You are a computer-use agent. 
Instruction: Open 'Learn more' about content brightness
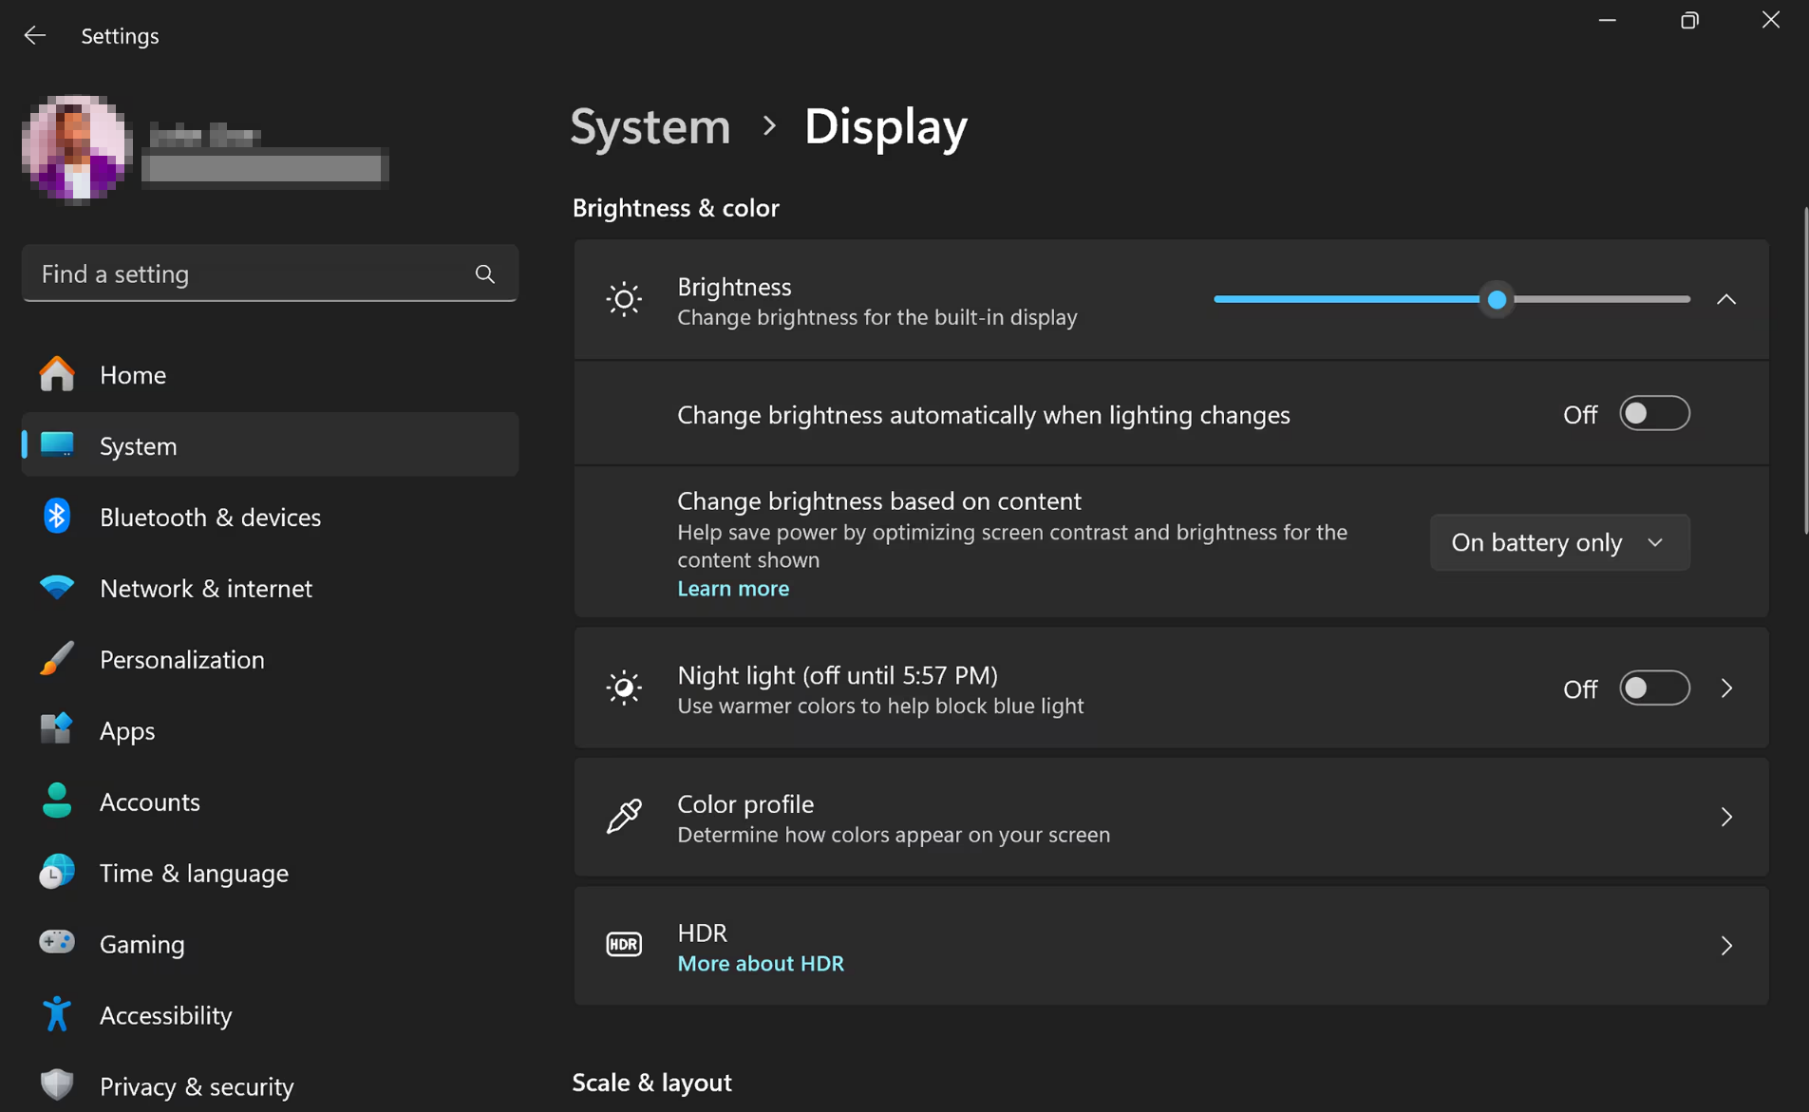point(732,589)
